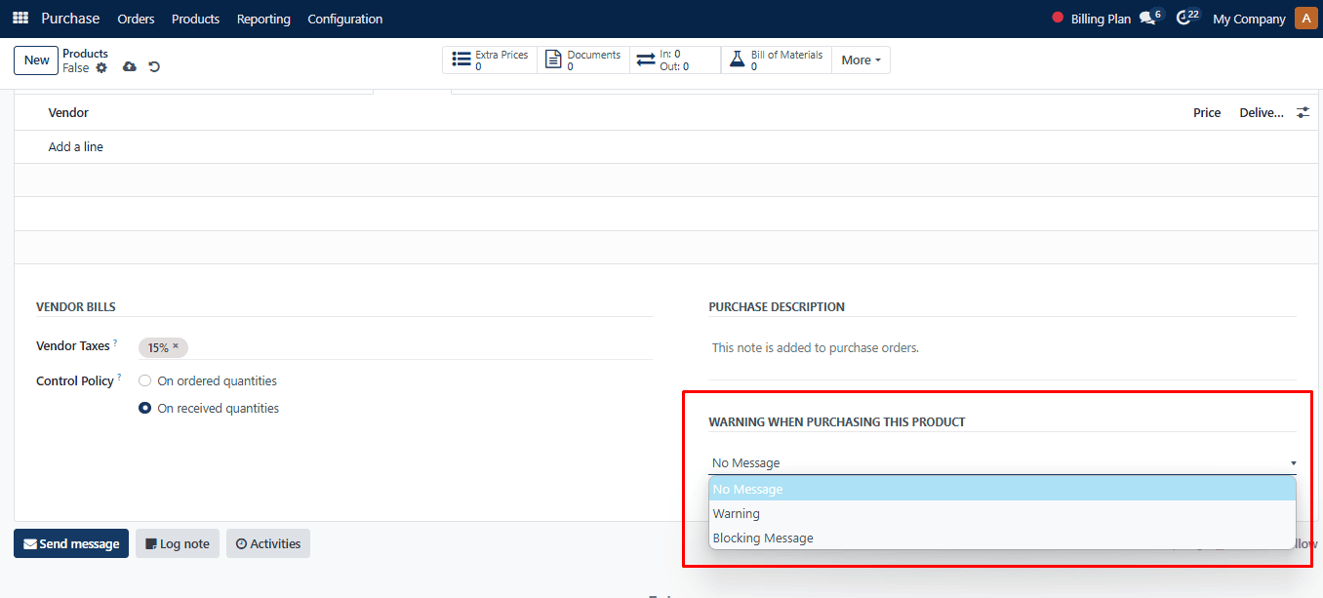The height and width of the screenshot is (598, 1323).
Task: Sort by the Price column header
Action: point(1207,113)
